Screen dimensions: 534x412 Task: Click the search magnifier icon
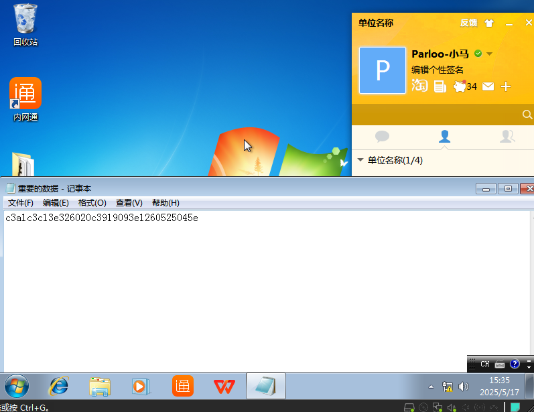pyautogui.click(x=527, y=115)
